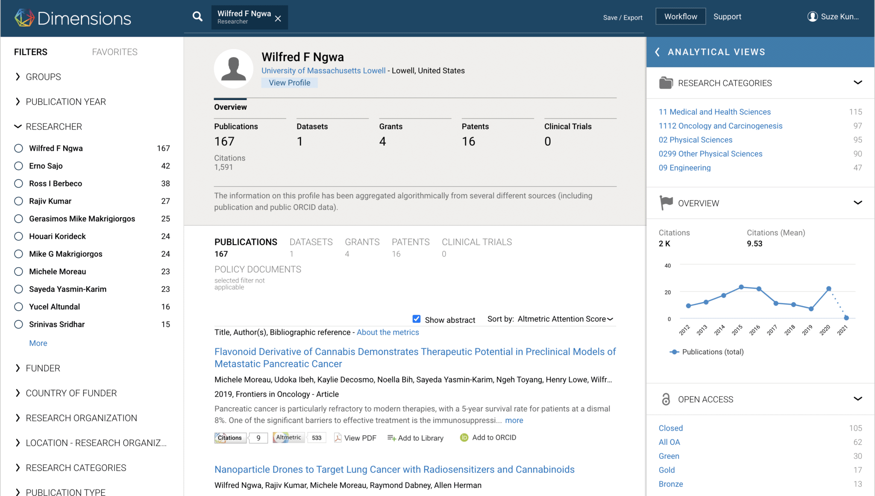Open the user account avatar icon
875x496 pixels.
[x=812, y=17]
